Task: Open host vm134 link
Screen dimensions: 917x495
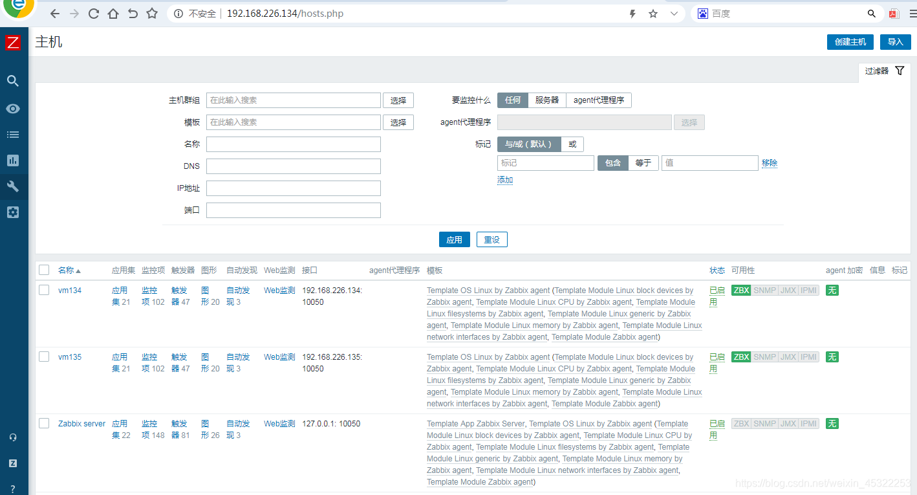Action: [x=70, y=291]
